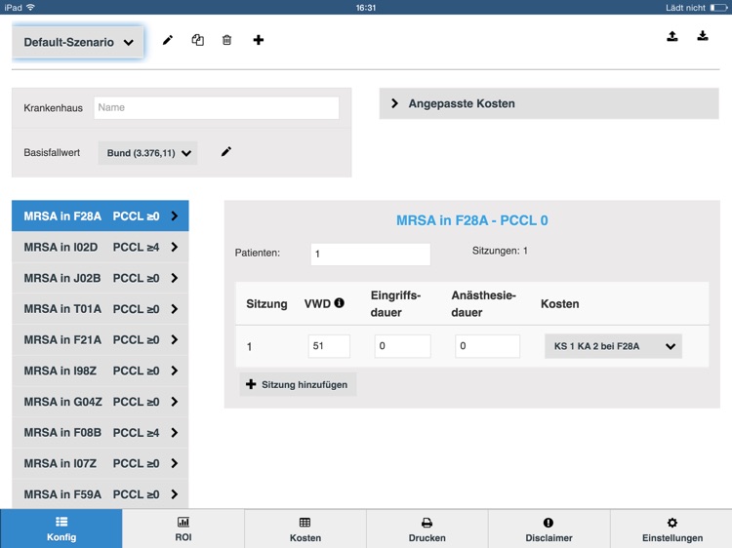Click the download icon at top right
732x548 pixels.
coord(703,36)
